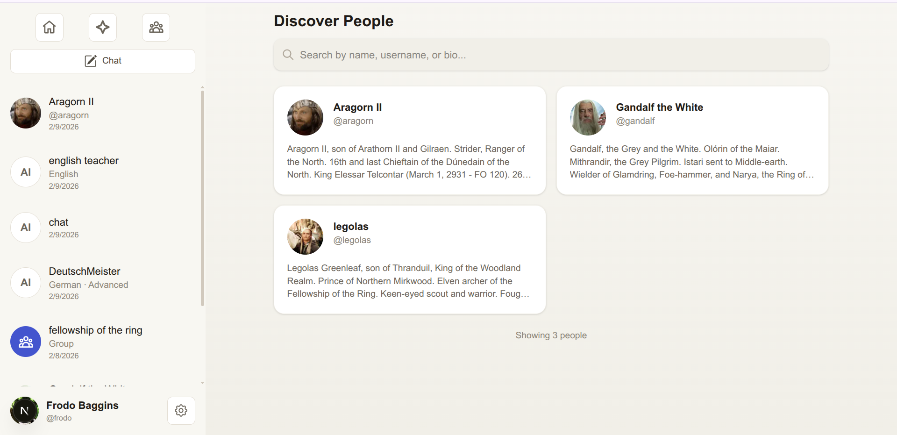Image resolution: width=897 pixels, height=435 pixels.
Task: Click the Showing 3 people text
Action: click(x=551, y=335)
